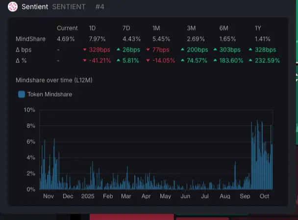Click the green up arrow beside 328bps
This screenshot has width=298, height=220.
250,49
